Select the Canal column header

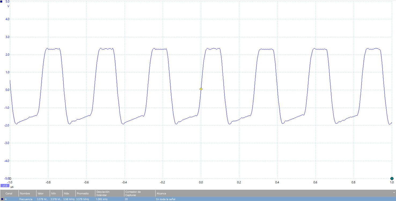point(9,193)
